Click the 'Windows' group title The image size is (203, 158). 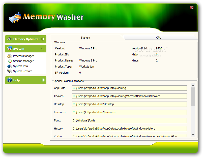coord(60,42)
